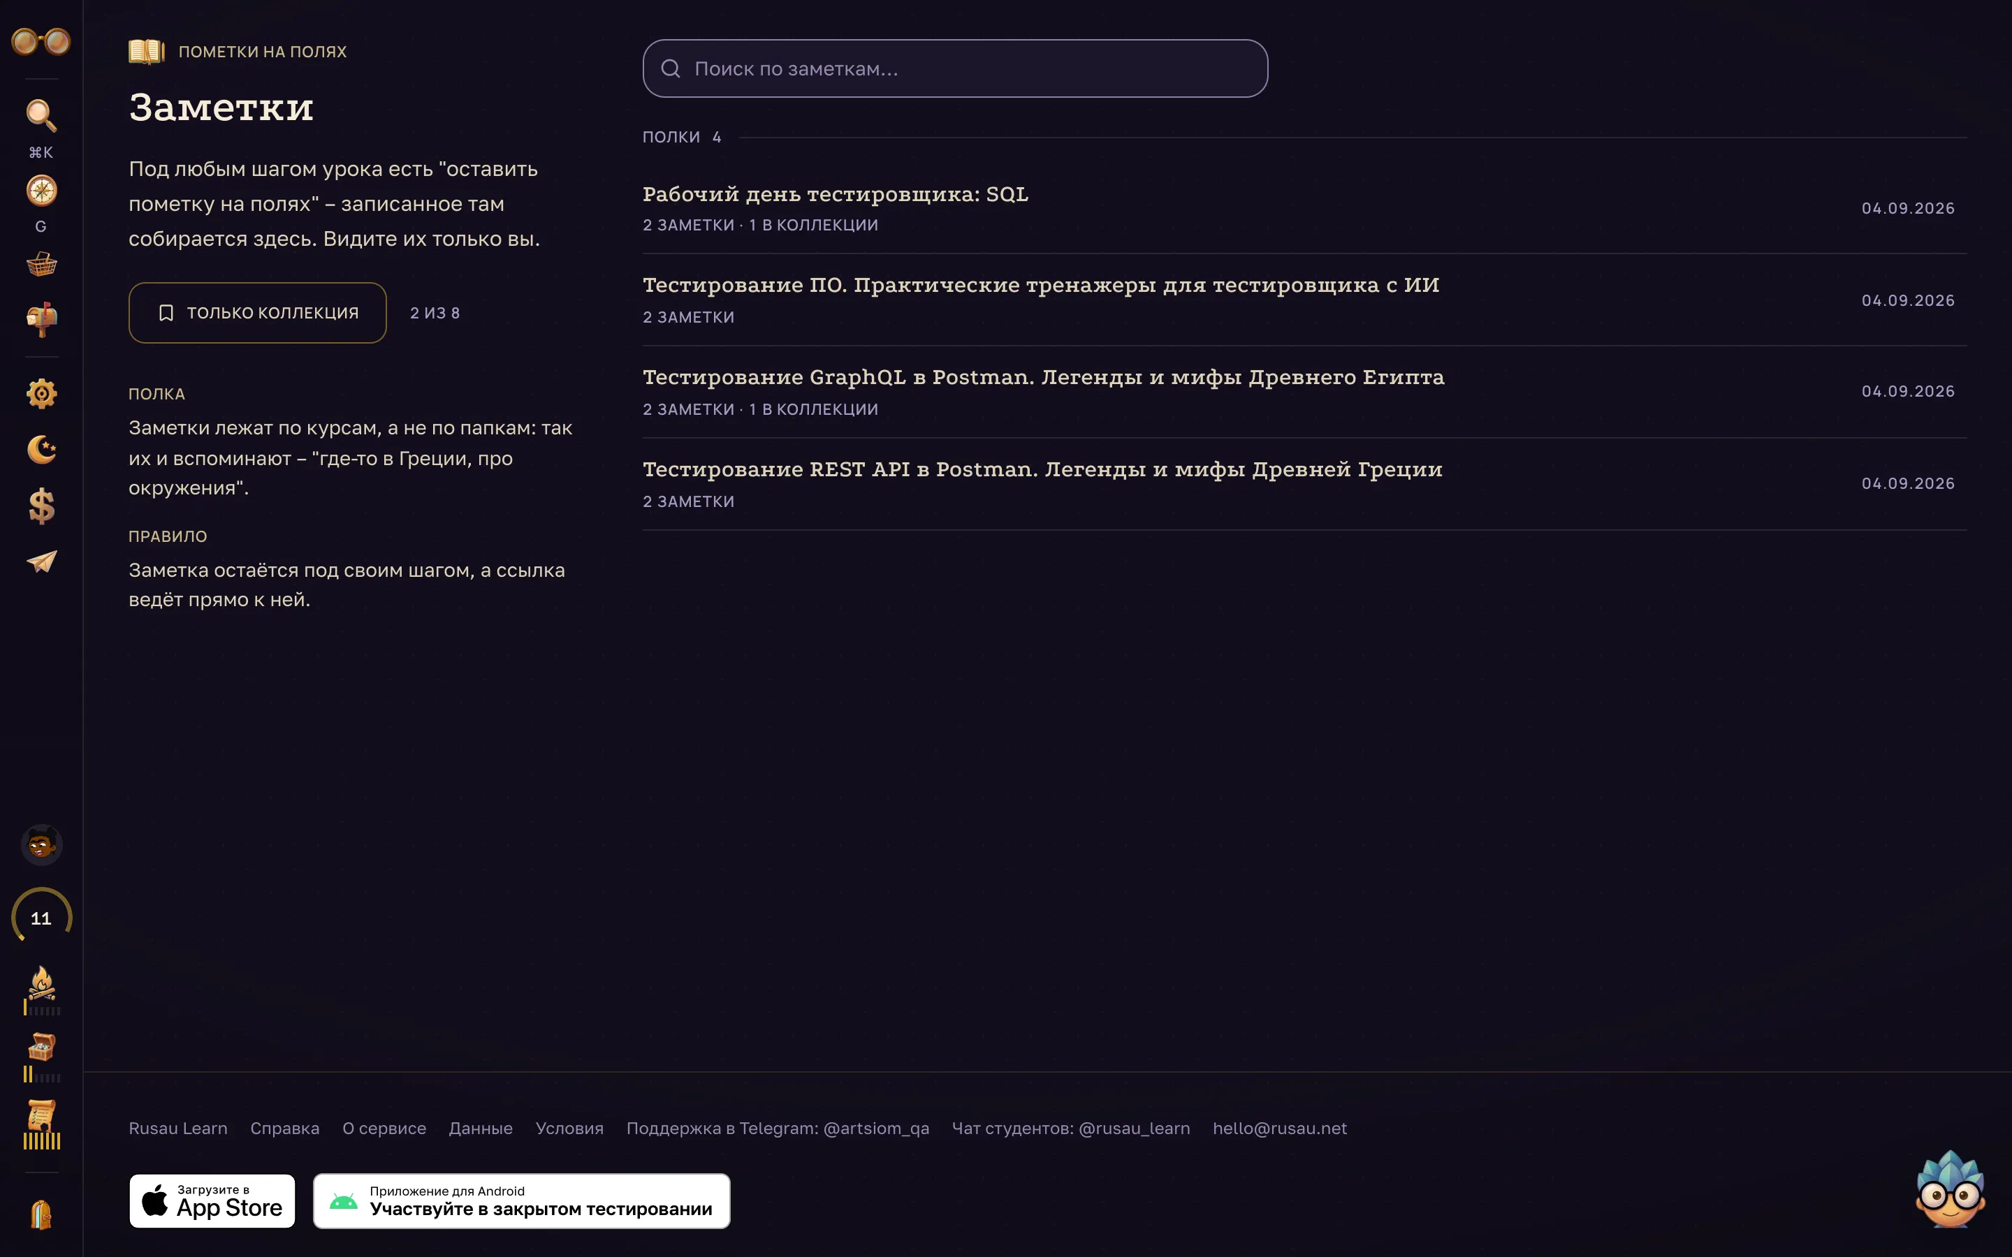Open the 'Справка' footer link
This screenshot has height=1257, width=2012.
[x=284, y=1128]
